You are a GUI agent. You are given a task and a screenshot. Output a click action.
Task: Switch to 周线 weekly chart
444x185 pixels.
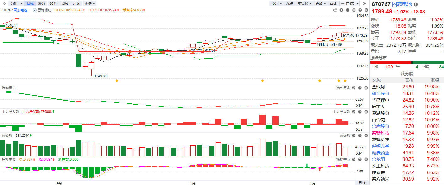point(65,3)
